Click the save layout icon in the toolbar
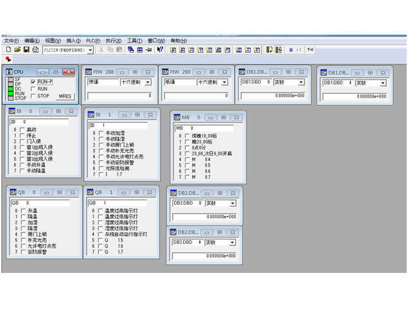Screen dimensions: 408x314 [35, 49]
